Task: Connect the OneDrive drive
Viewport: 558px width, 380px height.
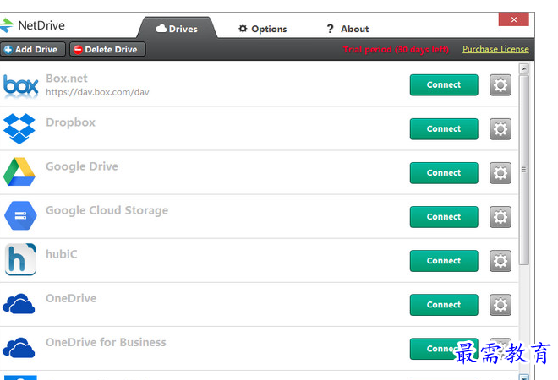Action: pos(444,305)
